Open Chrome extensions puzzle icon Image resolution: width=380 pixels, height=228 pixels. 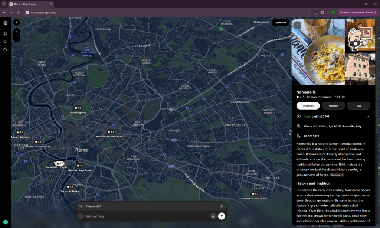click(x=322, y=12)
